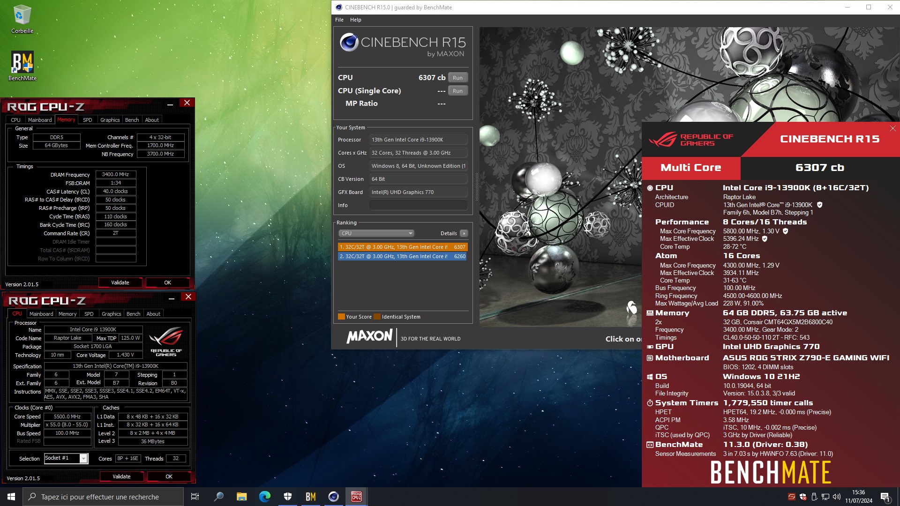Switch to Mainboard tab in upper CPU-Z window

40,120
